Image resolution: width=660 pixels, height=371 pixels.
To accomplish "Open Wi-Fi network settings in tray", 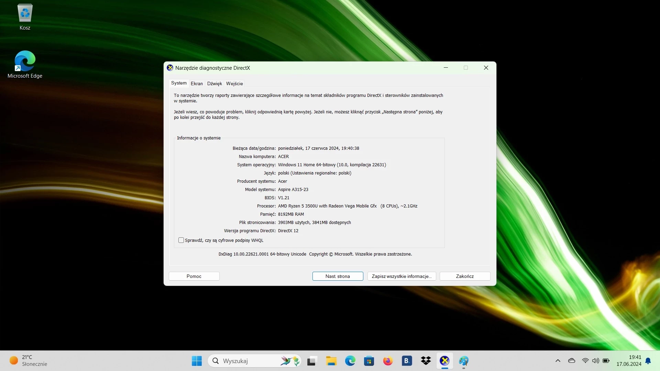I will [585, 361].
